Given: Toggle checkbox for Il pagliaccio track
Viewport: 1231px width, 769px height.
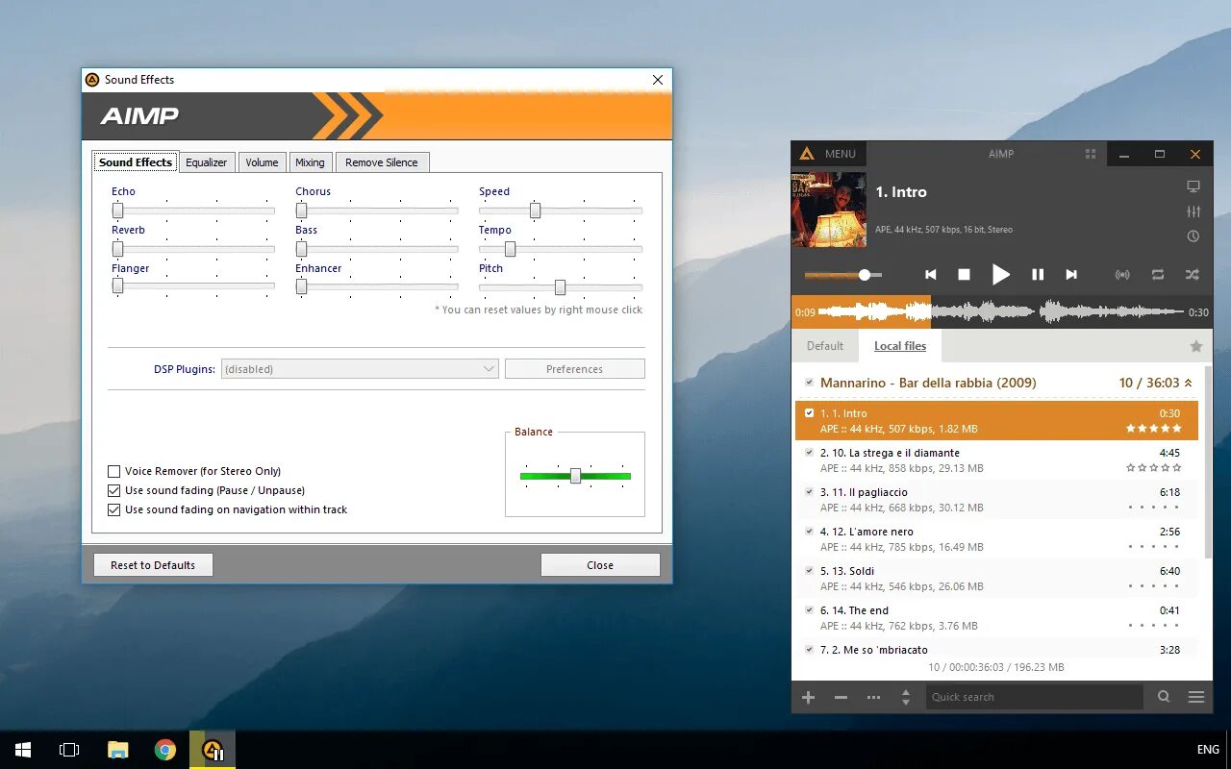Looking at the screenshot, I should point(809,492).
